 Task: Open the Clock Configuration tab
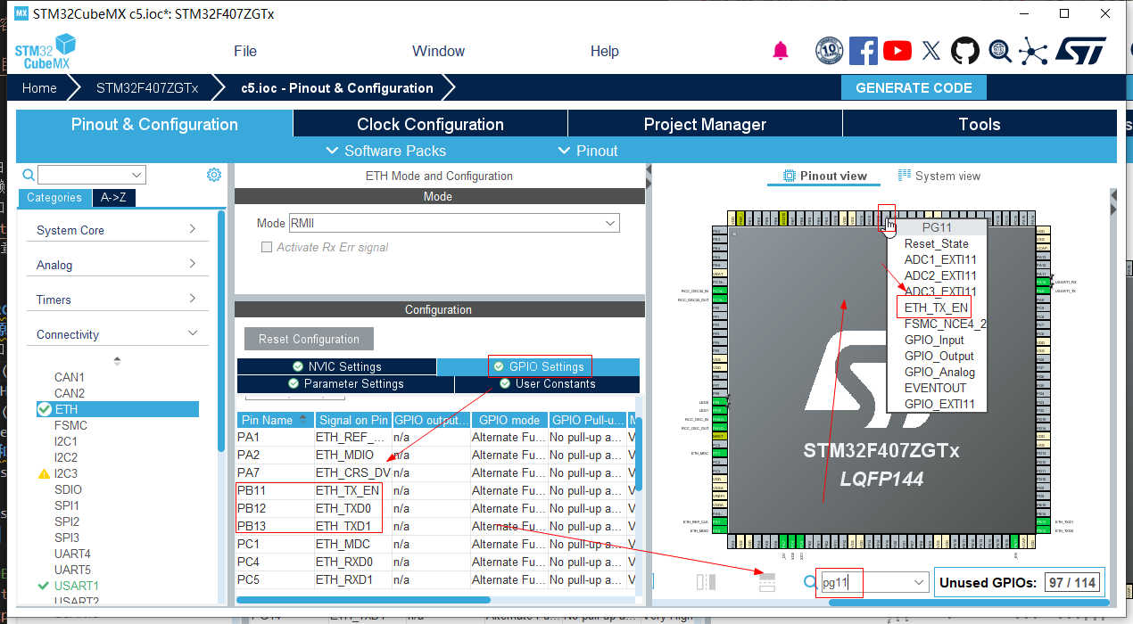pos(429,123)
